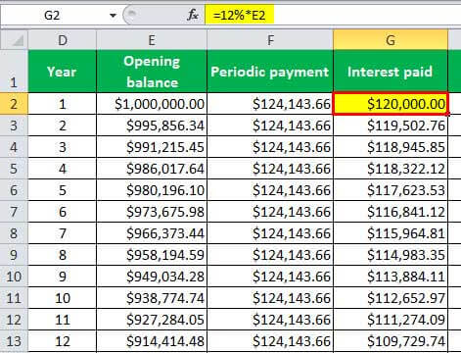This screenshot has height=353, width=461.
Task: Select interest paid $116,841.12
Action: [x=391, y=212]
